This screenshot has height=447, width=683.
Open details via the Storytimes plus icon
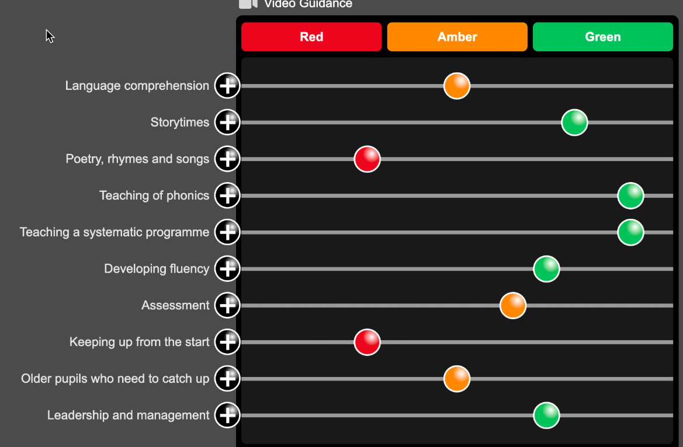point(227,122)
